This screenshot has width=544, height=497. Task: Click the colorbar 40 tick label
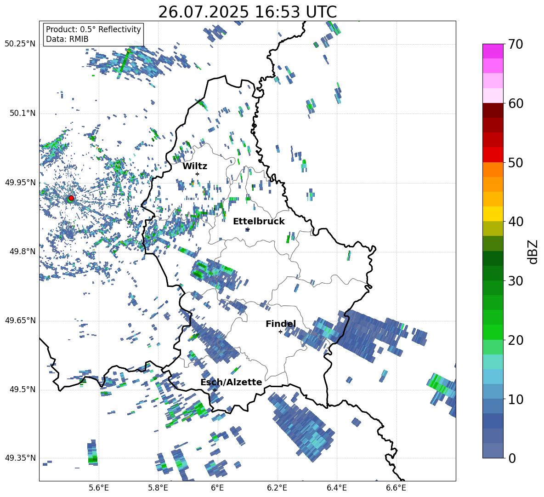click(516, 222)
